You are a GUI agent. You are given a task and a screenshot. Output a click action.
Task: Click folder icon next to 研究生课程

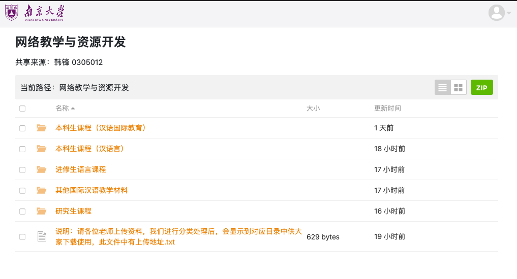click(x=42, y=212)
